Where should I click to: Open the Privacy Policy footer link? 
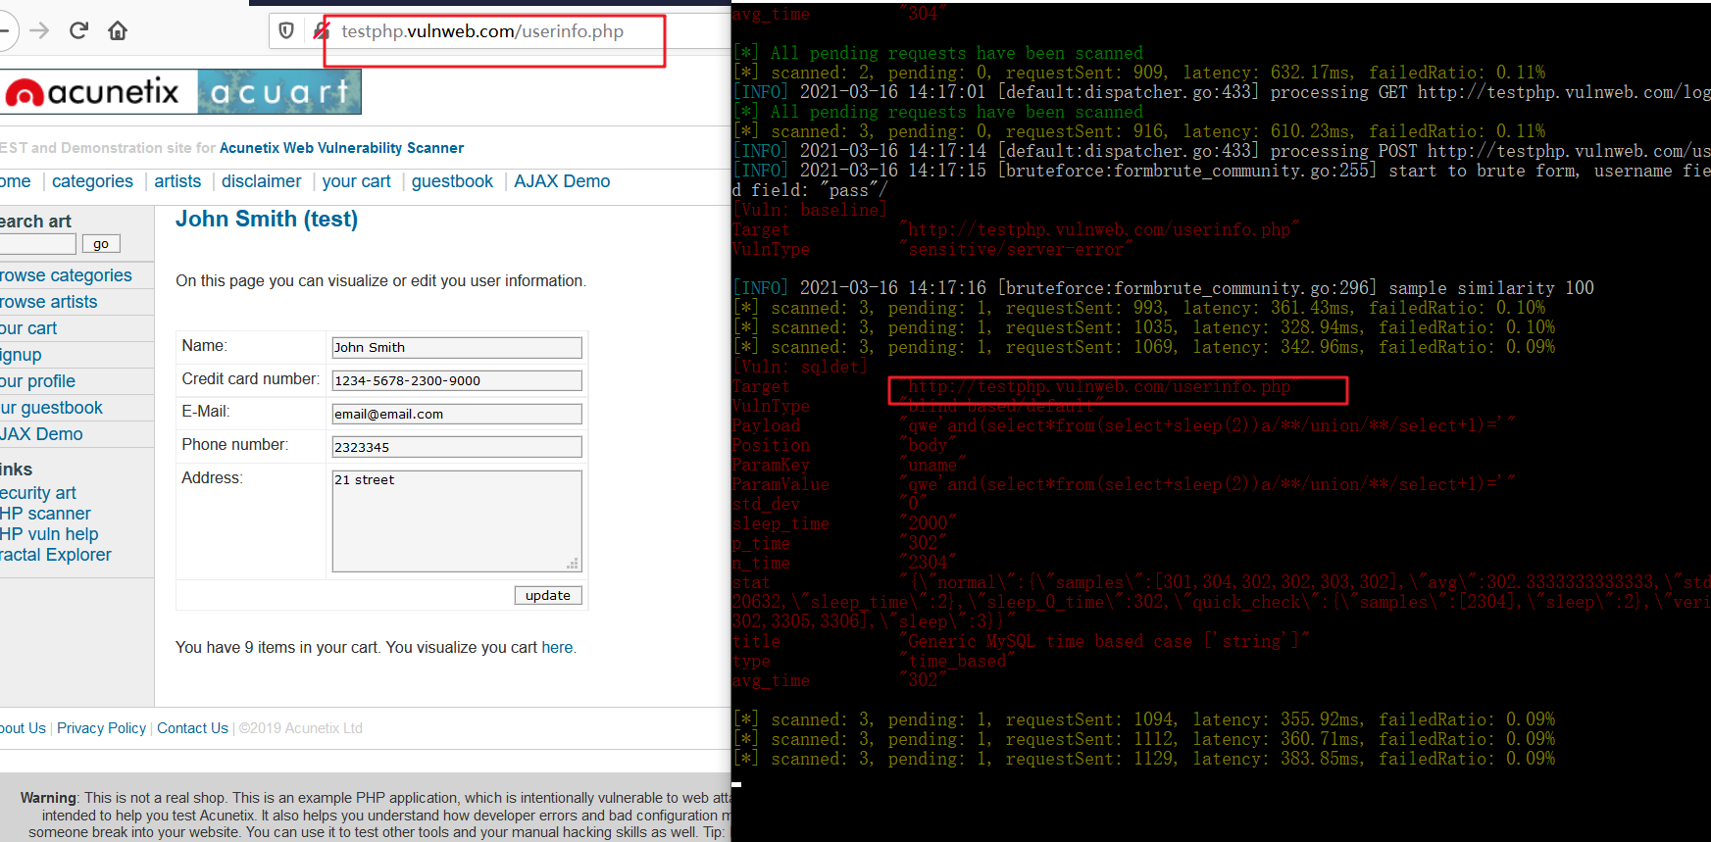pyautogui.click(x=101, y=728)
